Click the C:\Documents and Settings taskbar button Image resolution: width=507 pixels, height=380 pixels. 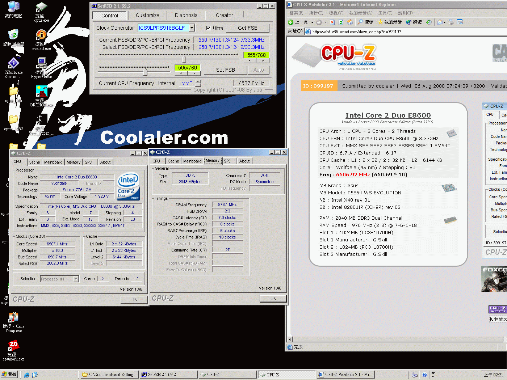[109, 375]
